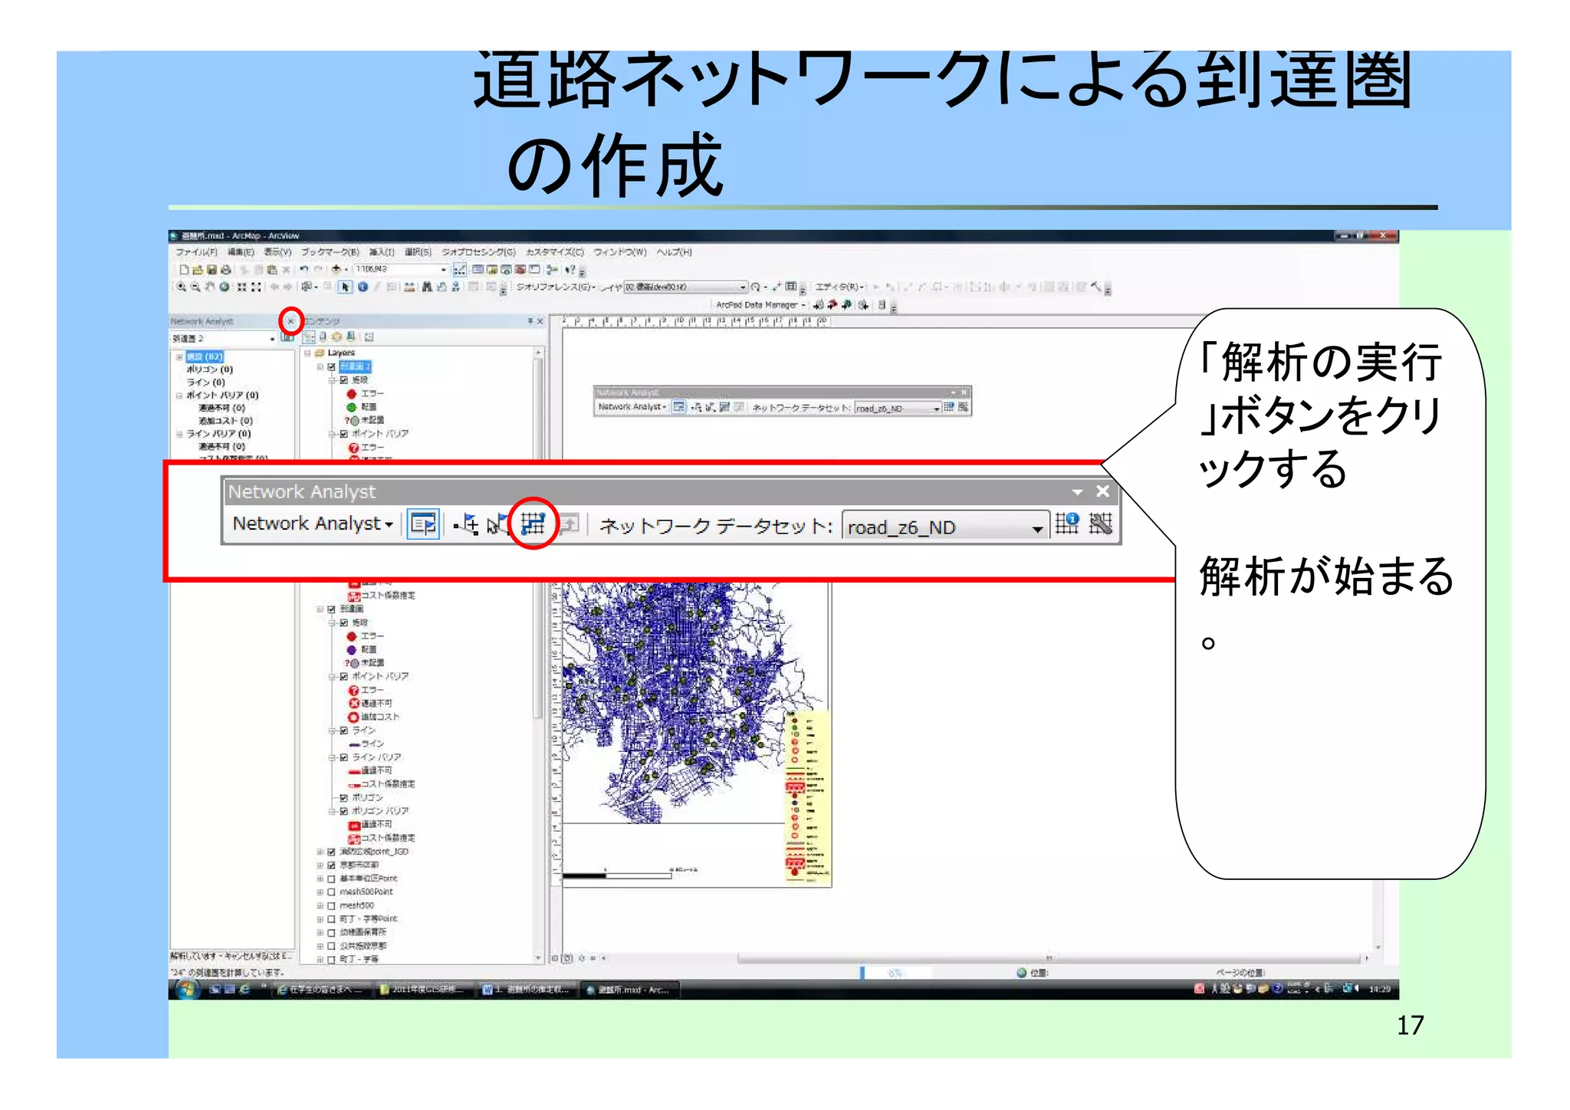Click the table of contents vertical scrollbar

click(x=538, y=656)
